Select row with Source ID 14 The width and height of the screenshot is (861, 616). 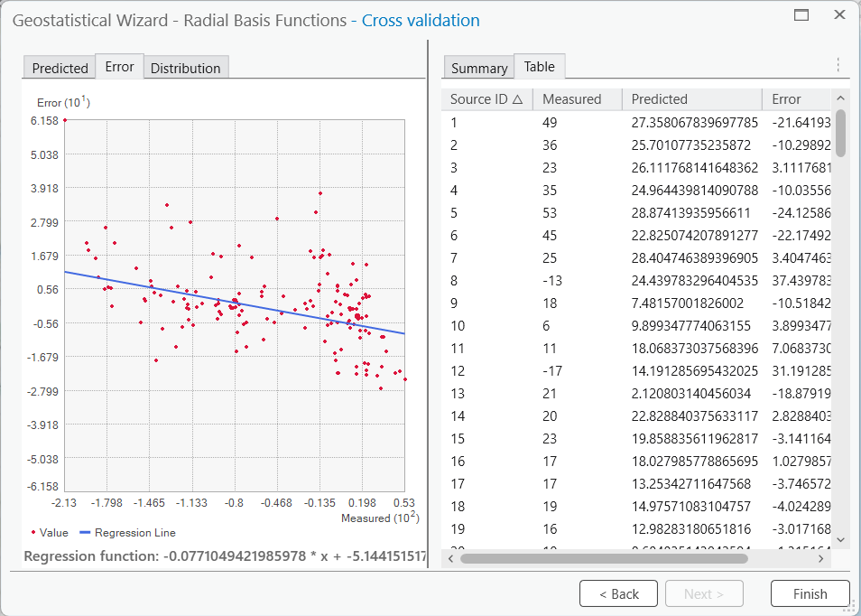point(636,415)
